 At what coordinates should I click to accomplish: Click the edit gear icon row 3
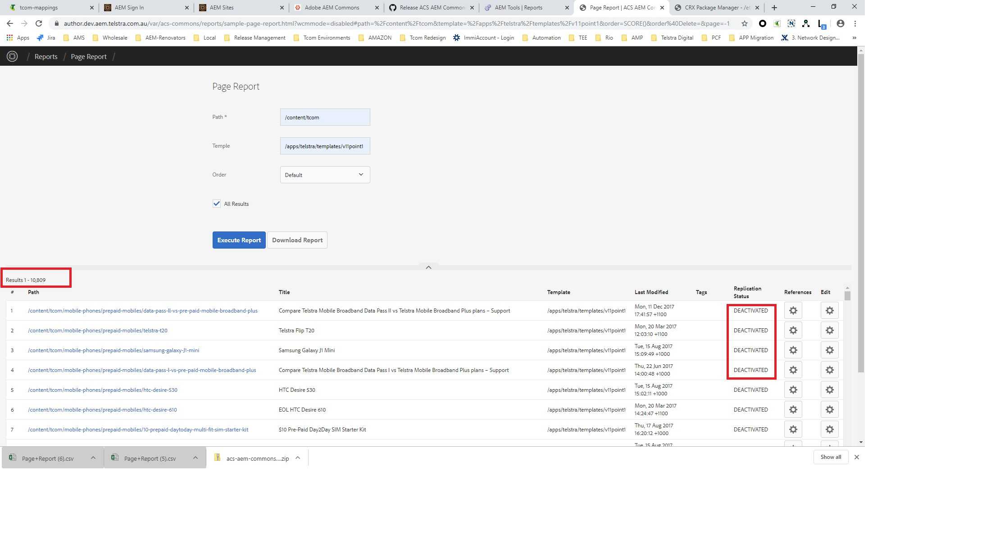[829, 350]
